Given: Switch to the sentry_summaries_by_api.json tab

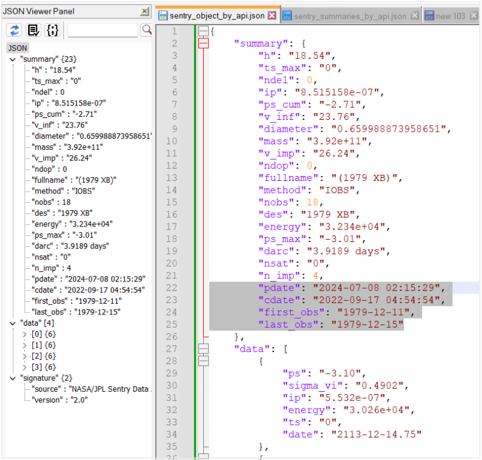Looking at the screenshot, I should point(350,16).
